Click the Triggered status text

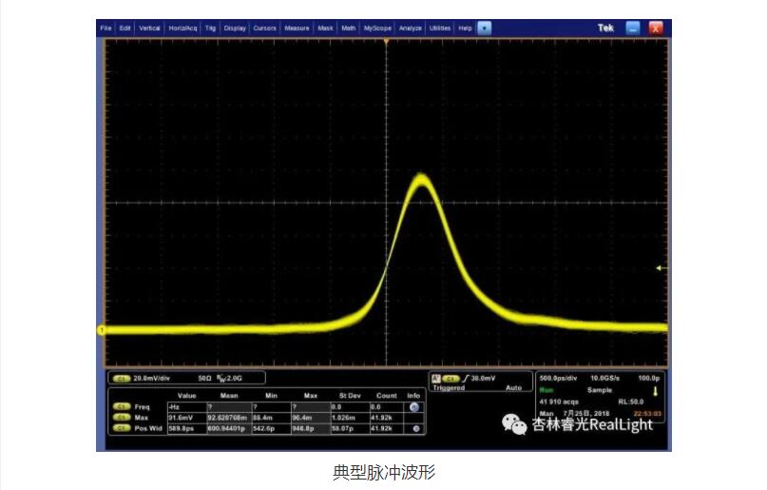click(449, 387)
